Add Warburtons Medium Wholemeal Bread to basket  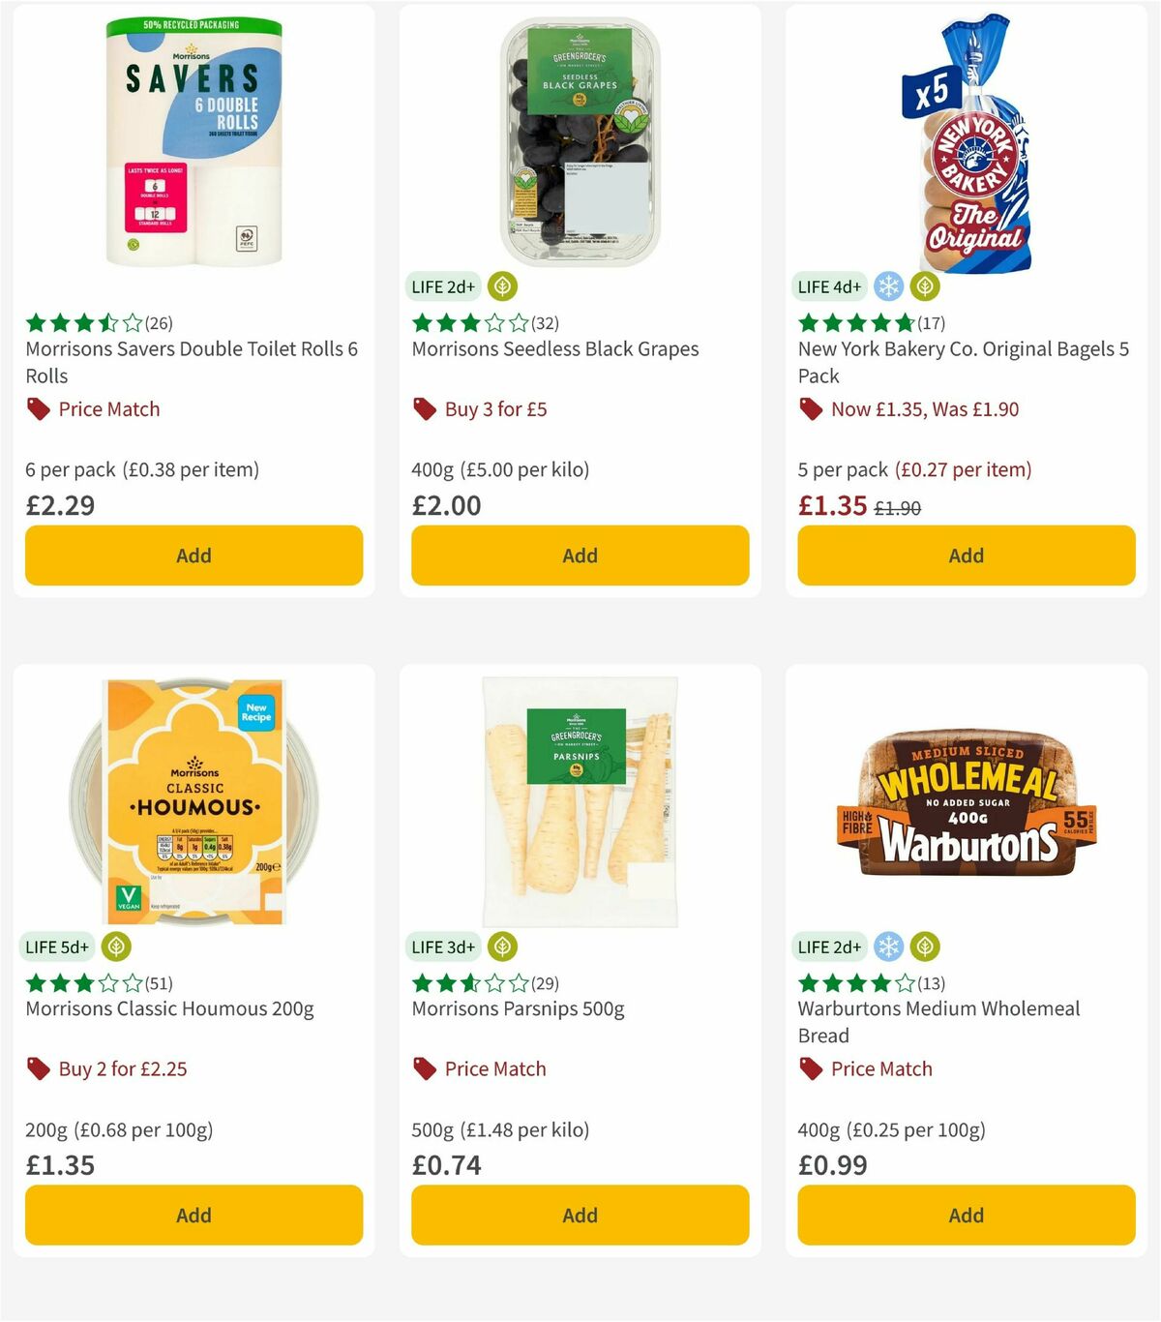point(965,1215)
